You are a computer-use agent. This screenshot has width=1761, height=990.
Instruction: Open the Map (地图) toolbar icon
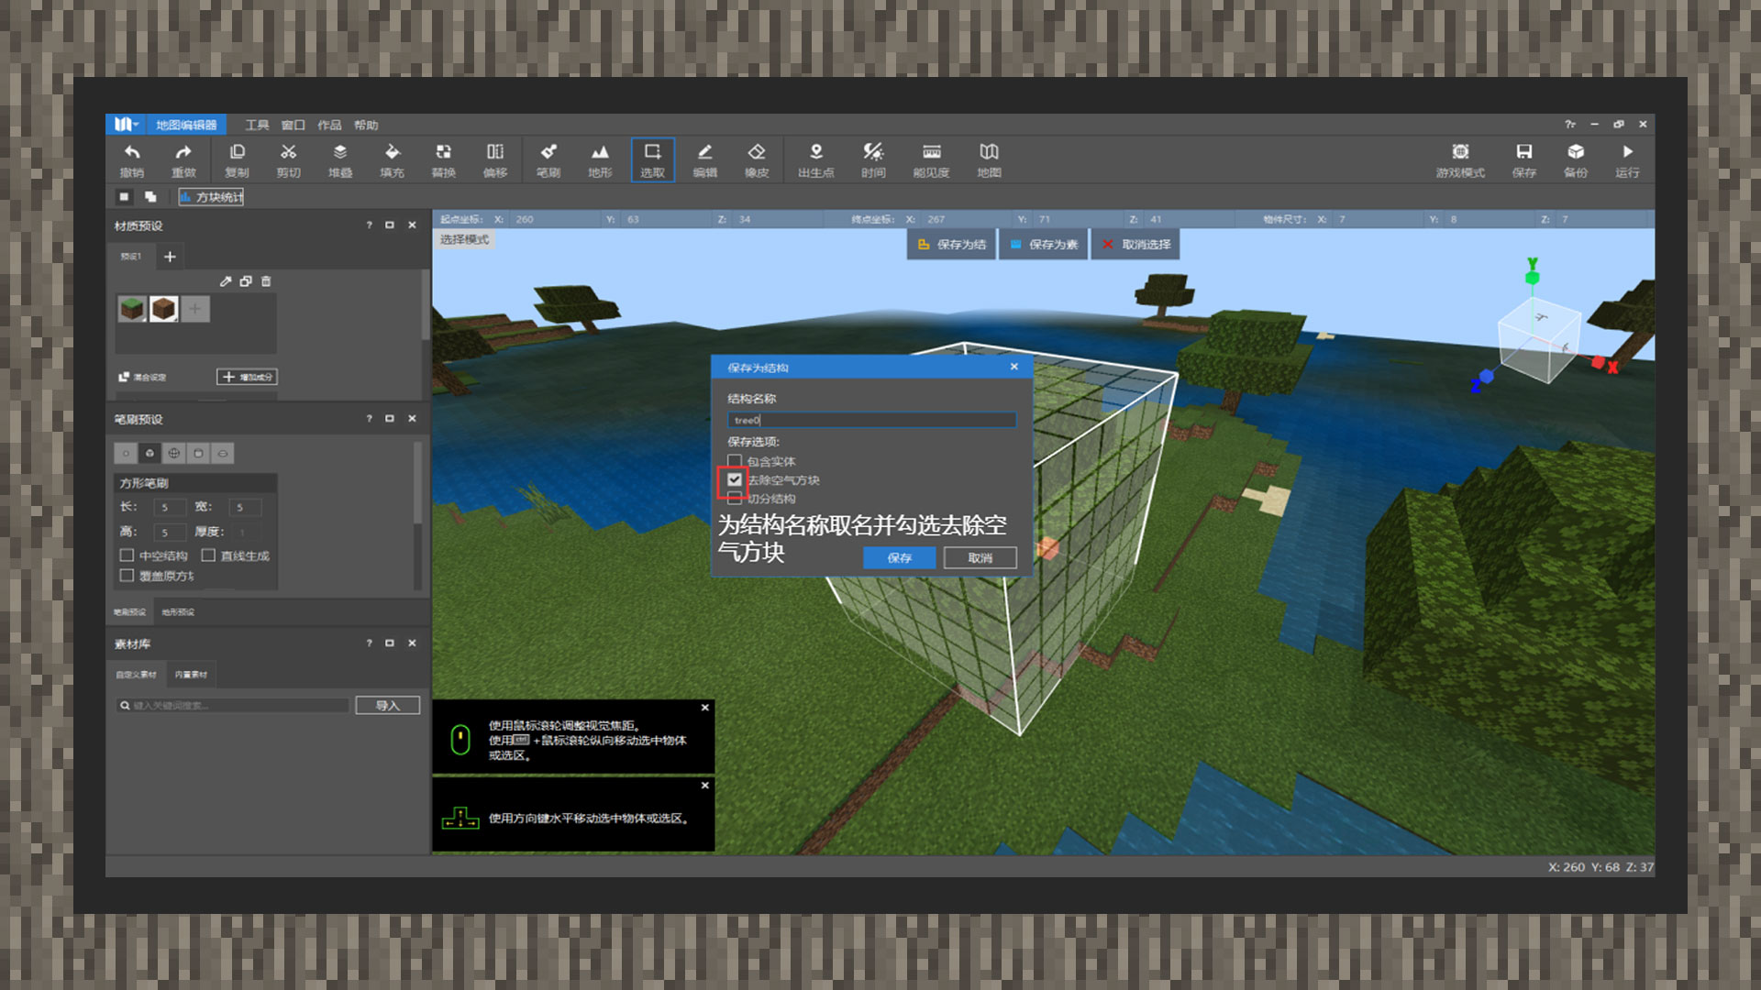(x=989, y=159)
